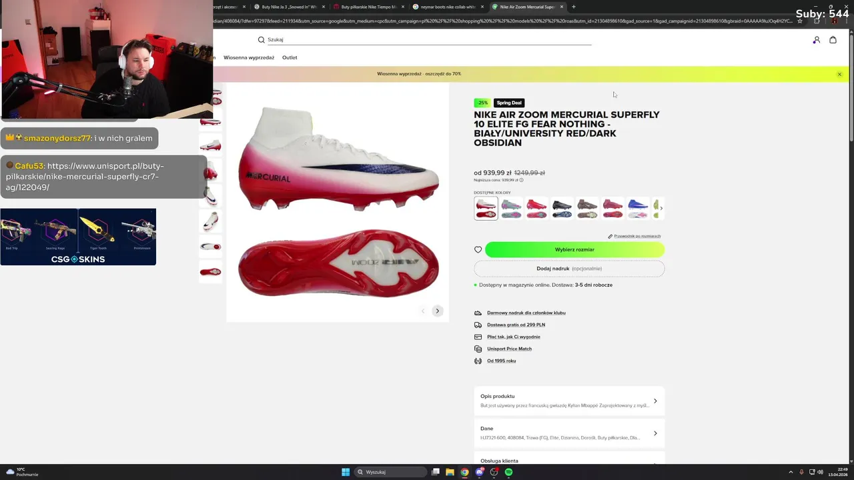Open 'Dostawa gratis od 299 PLN' link

[516, 325]
